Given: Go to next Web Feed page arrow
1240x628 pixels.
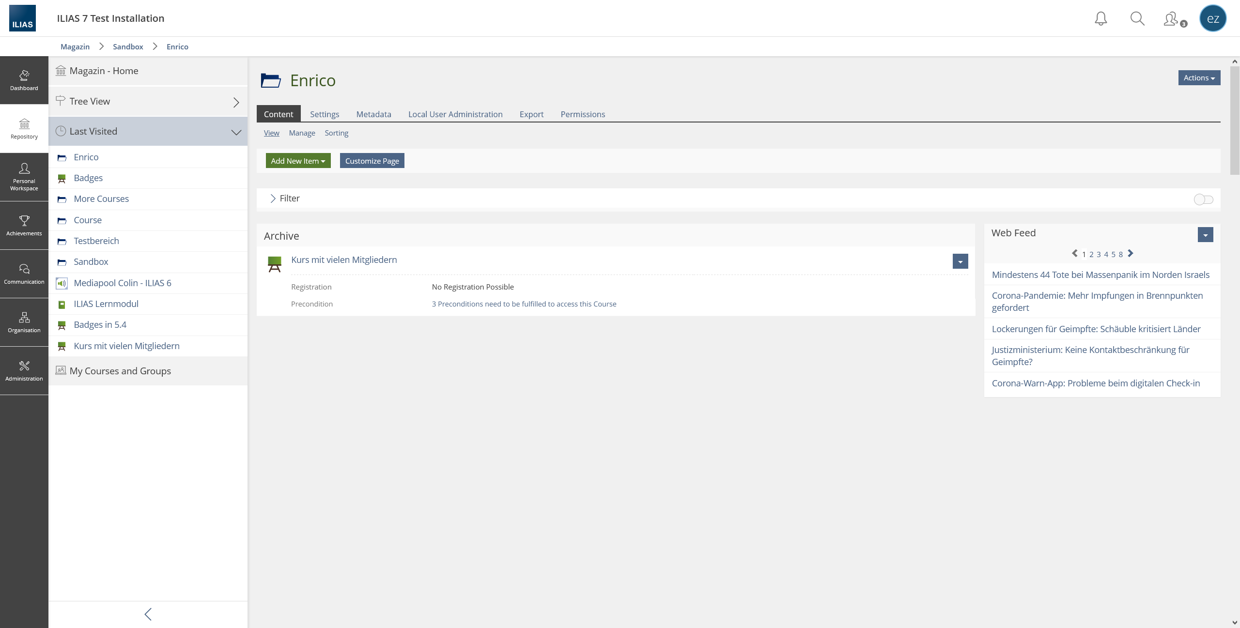Looking at the screenshot, I should click(x=1131, y=253).
